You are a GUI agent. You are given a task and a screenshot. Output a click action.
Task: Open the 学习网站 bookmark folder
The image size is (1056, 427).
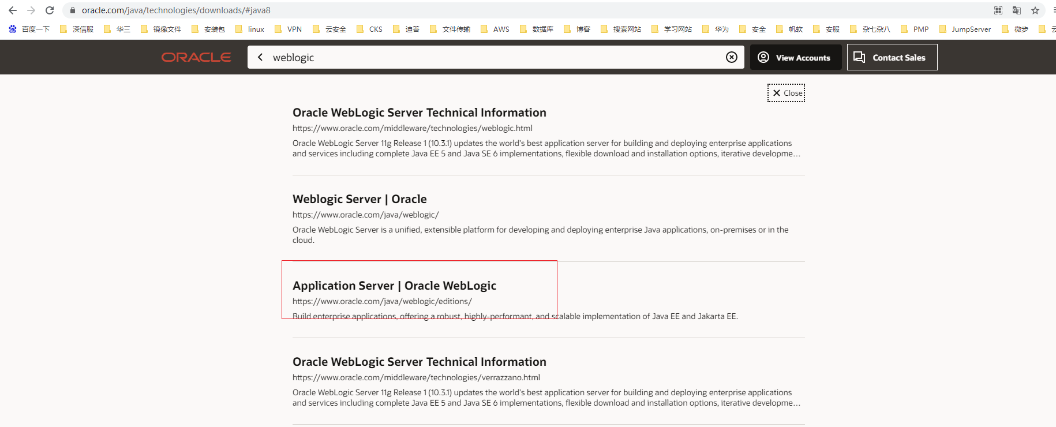coord(672,29)
